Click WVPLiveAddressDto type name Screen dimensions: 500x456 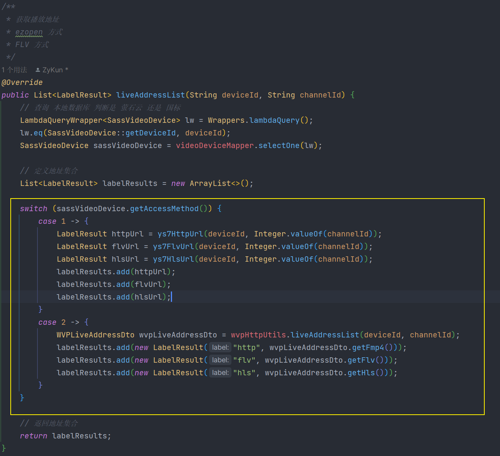(x=96, y=335)
